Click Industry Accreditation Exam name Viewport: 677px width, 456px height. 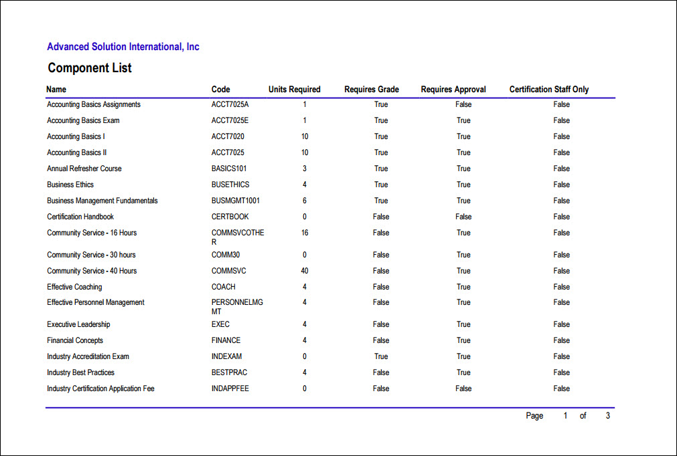[x=88, y=356]
